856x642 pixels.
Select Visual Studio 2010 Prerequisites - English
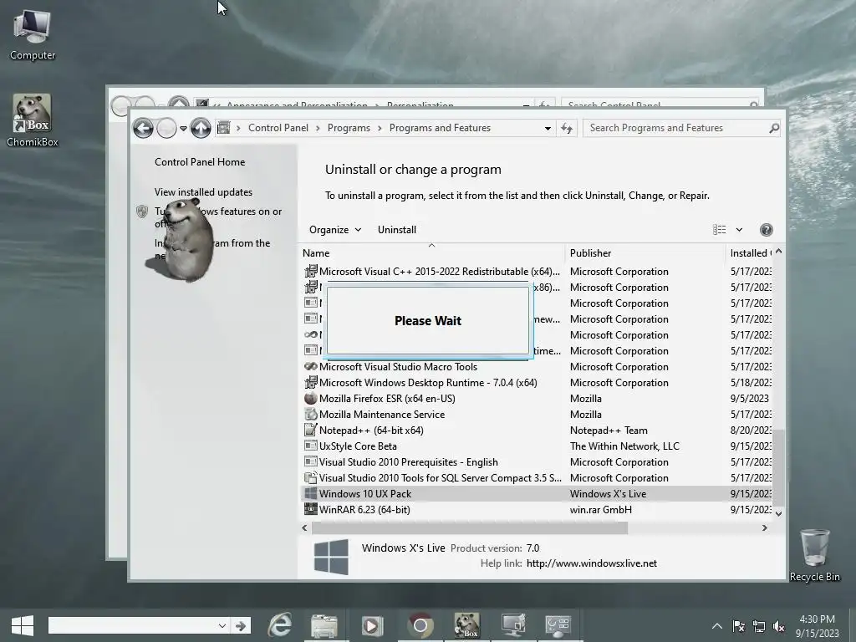[408, 461]
